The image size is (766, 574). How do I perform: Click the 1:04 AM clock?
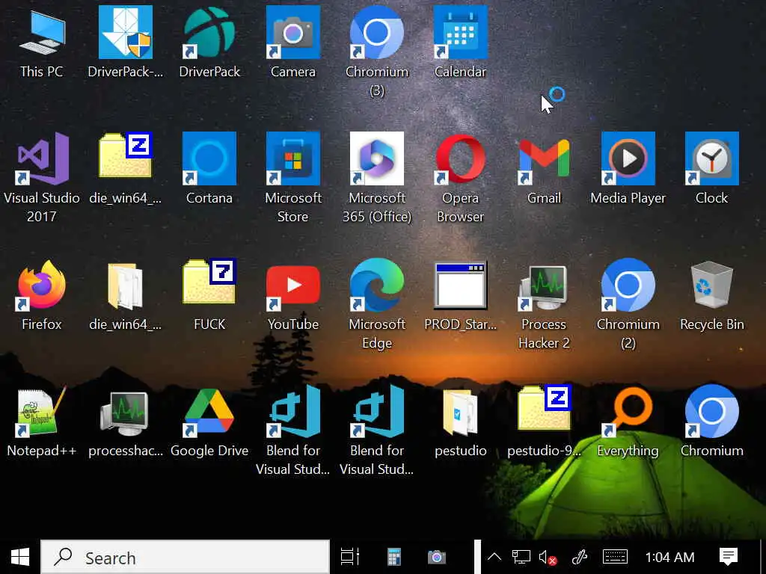click(670, 557)
